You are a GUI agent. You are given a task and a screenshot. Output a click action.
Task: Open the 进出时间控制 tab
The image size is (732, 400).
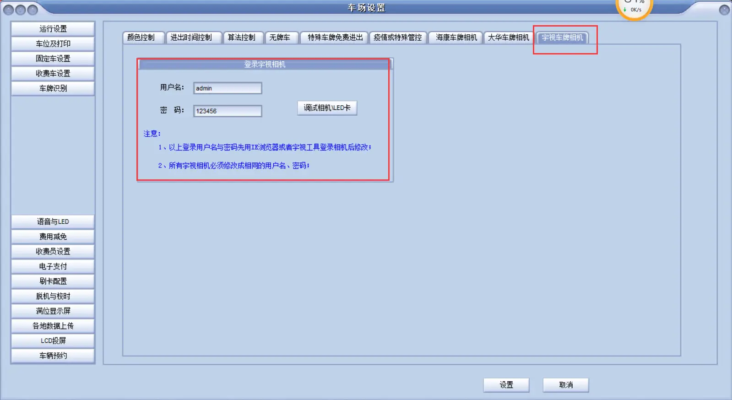click(191, 38)
